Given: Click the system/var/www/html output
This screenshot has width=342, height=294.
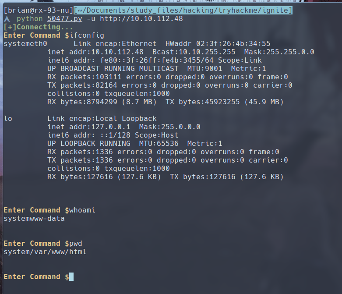Looking at the screenshot, I should click(45, 252).
